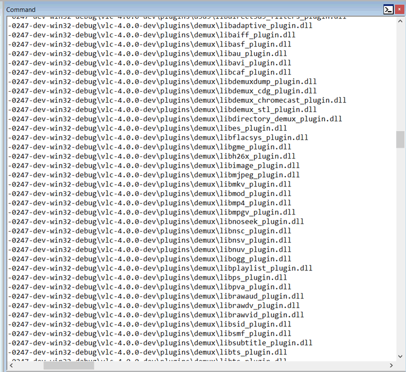Click the libplaylist_plugin.dll output line
The width and height of the screenshot is (406, 372).
point(160,268)
